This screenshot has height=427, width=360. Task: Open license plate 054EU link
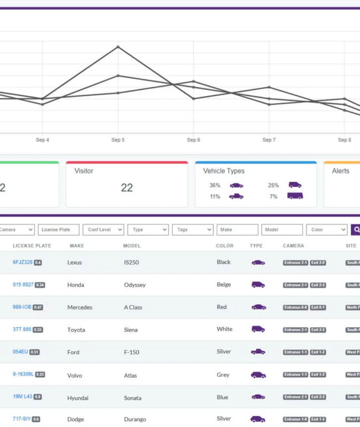[x=20, y=352]
